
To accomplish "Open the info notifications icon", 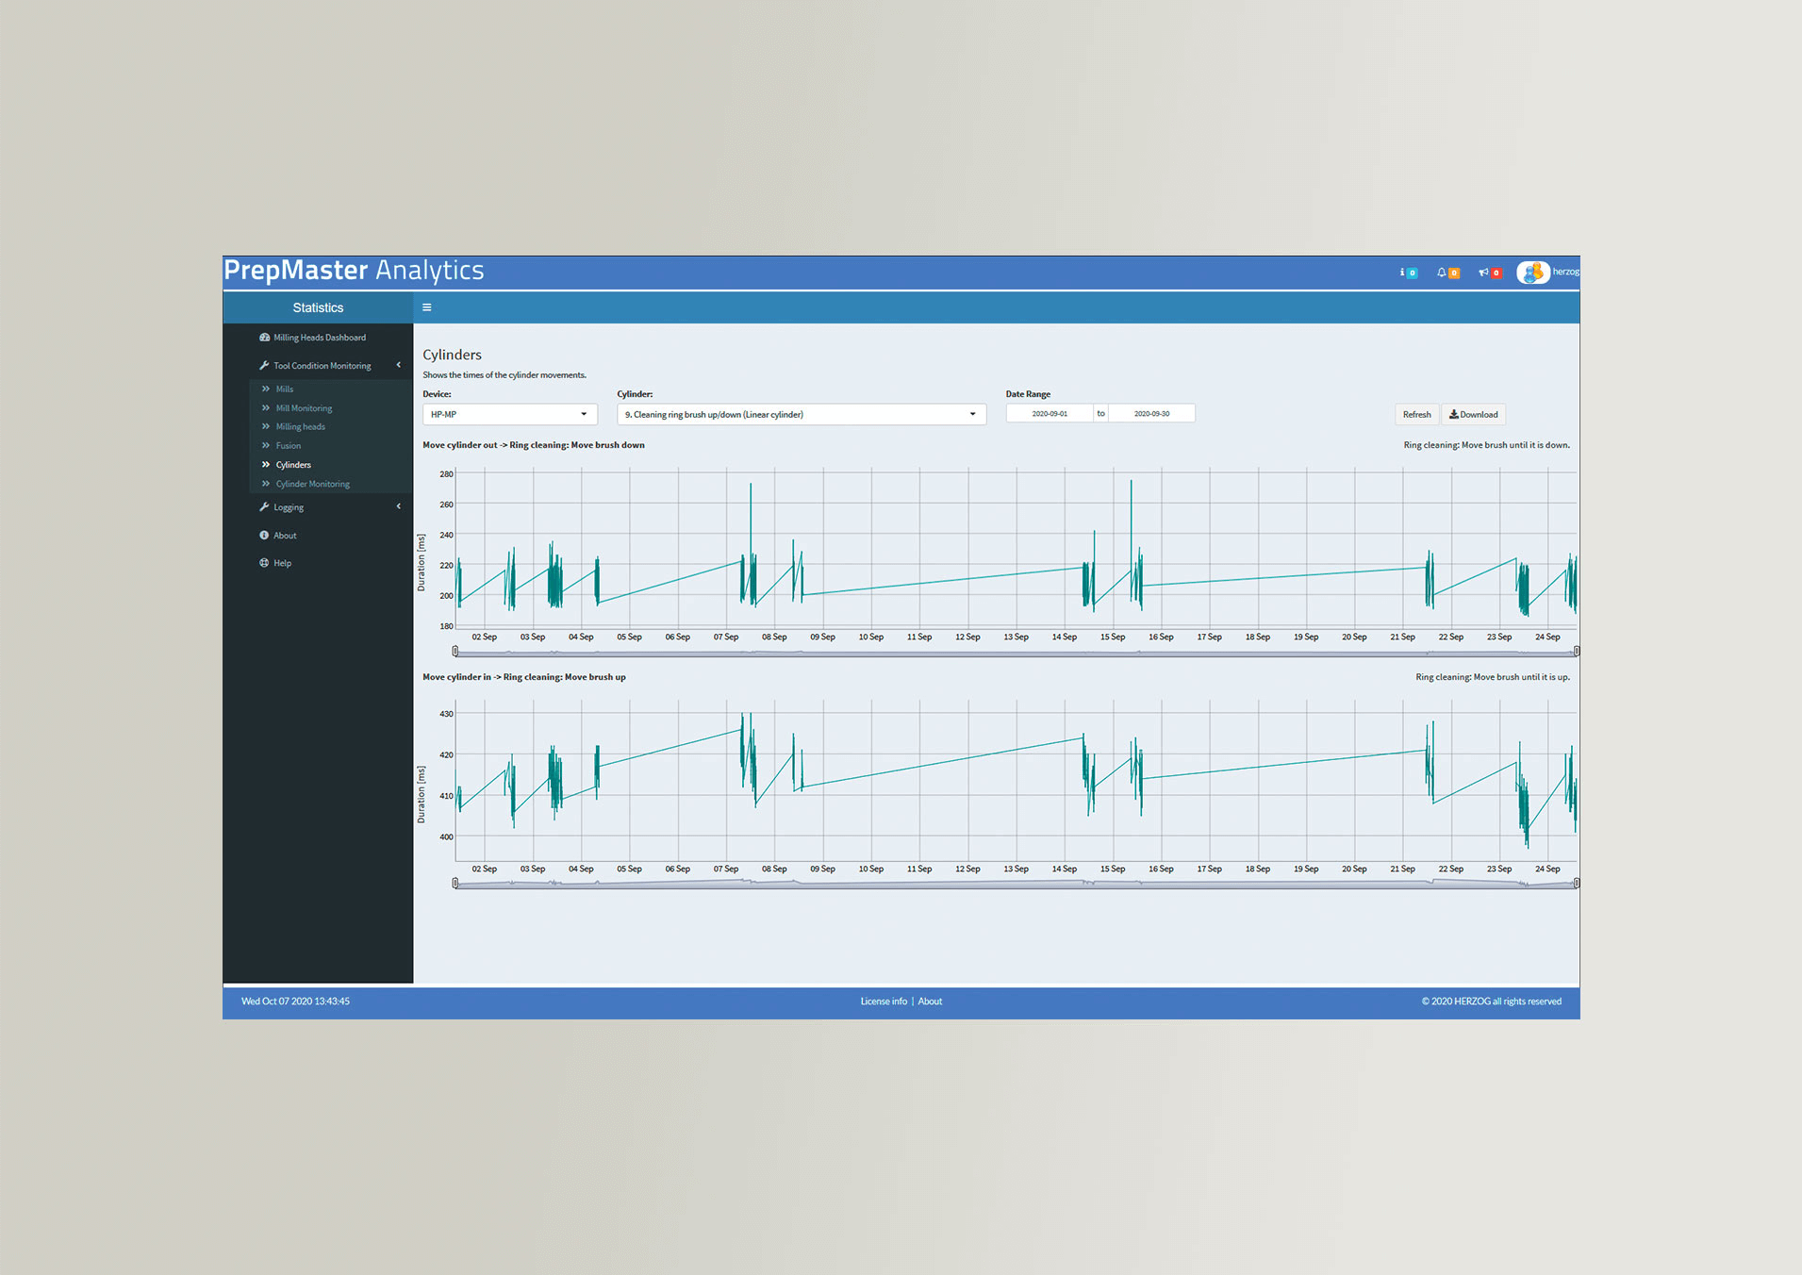I will click(1408, 273).
